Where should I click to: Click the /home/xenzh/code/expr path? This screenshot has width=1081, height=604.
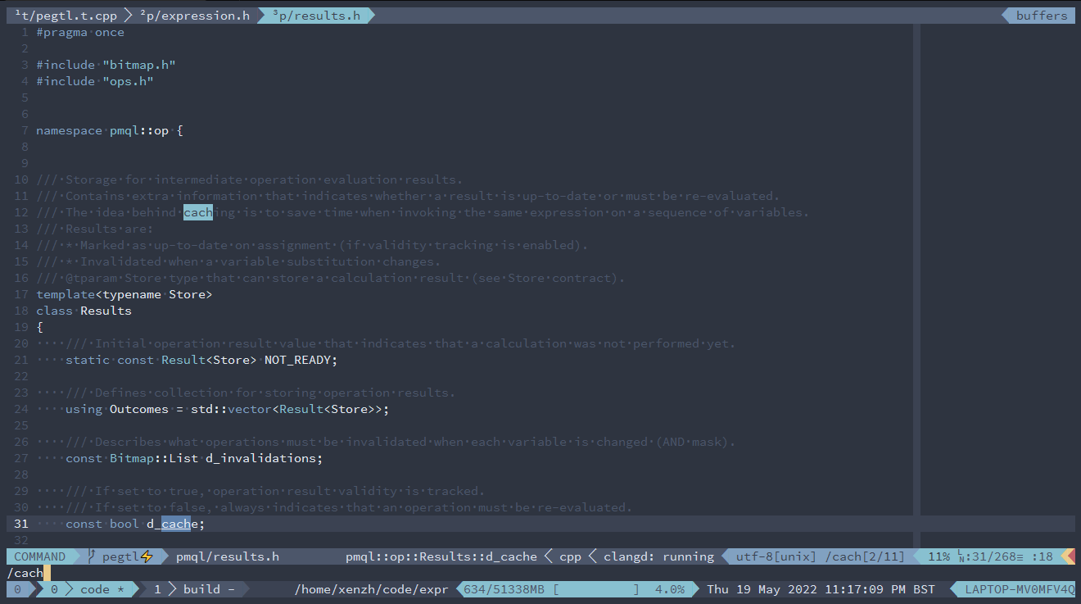[371, 589]
